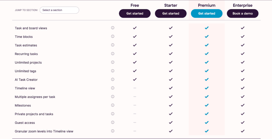Viewport: 272px width, 139px height.
Task: Click the info icon beside Guest access
Action: tap(113, 122)
